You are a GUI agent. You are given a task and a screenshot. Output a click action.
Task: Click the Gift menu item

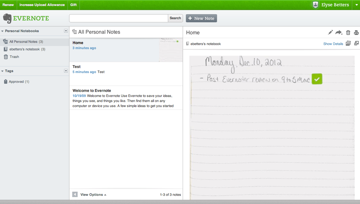[x=73, y=5]
